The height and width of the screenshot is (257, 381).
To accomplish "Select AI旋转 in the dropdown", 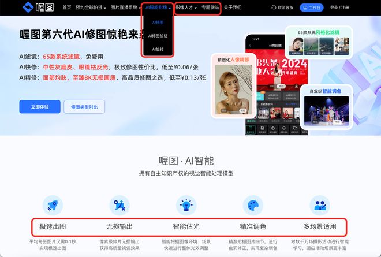I will click(158, 49).
